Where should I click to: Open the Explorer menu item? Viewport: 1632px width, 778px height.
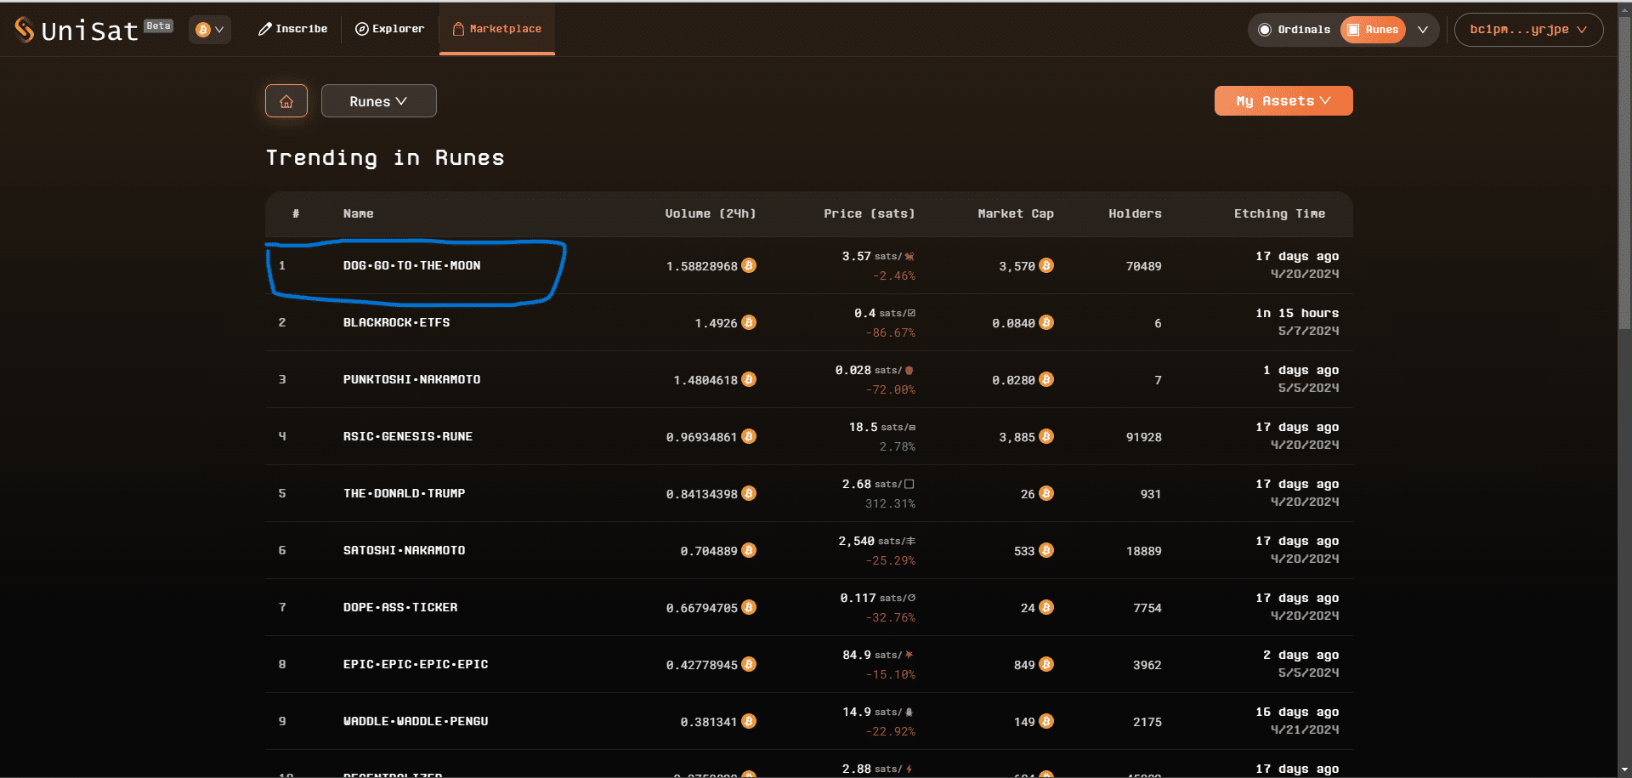point(389,29)
